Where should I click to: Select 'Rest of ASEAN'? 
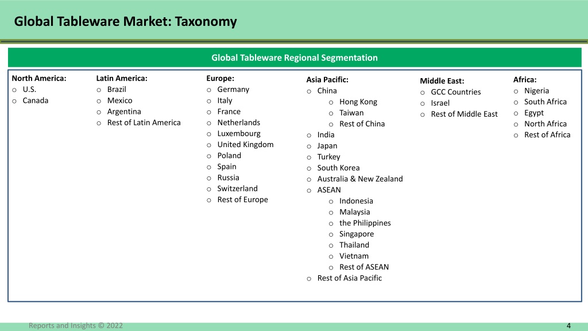[x=364, y=267]
